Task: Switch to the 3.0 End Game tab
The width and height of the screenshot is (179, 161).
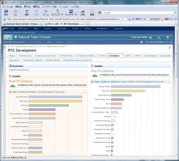Action: (25, 56)
